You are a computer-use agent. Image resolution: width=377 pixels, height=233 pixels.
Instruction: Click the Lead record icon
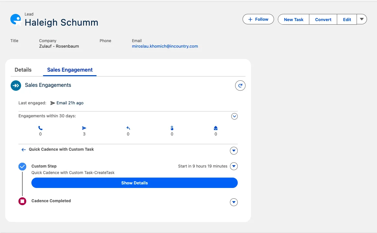tap(16, 19)
